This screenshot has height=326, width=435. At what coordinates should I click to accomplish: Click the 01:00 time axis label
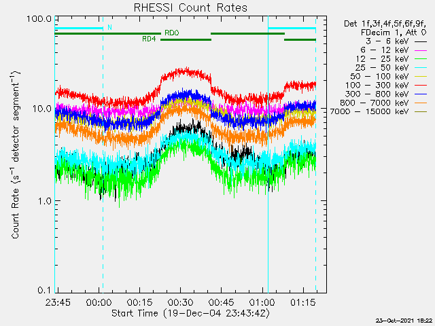pos(262,302)
